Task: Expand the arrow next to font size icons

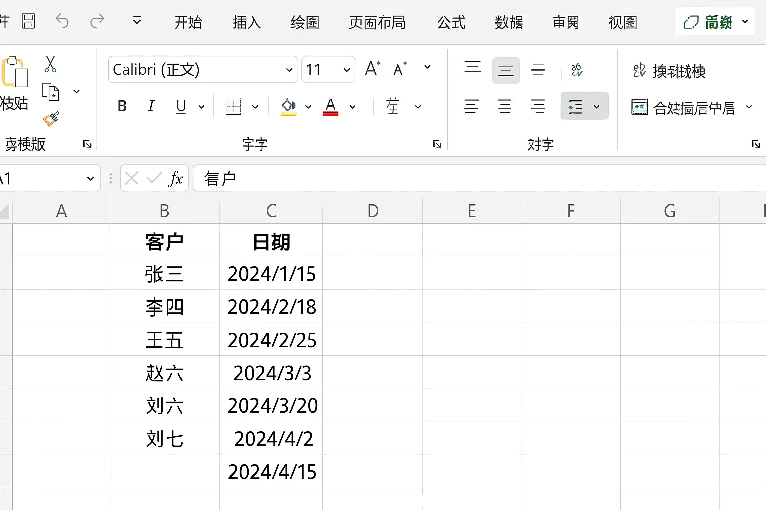Action: click(x=427, y=67)
